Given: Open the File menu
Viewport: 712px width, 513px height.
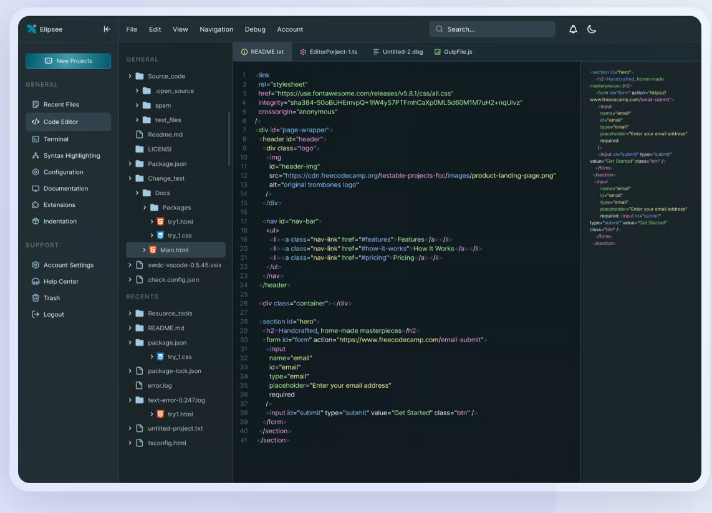Looking at the screenshot, I should (132, 29).
